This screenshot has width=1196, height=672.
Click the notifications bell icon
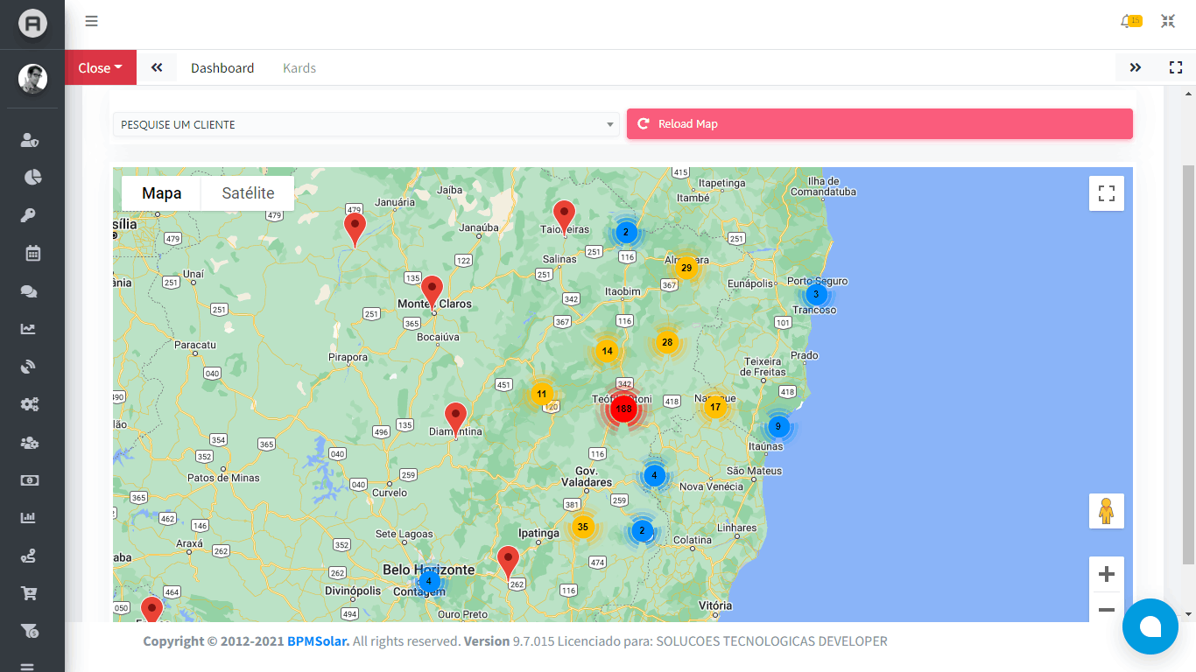click(x=1127, y=22)
